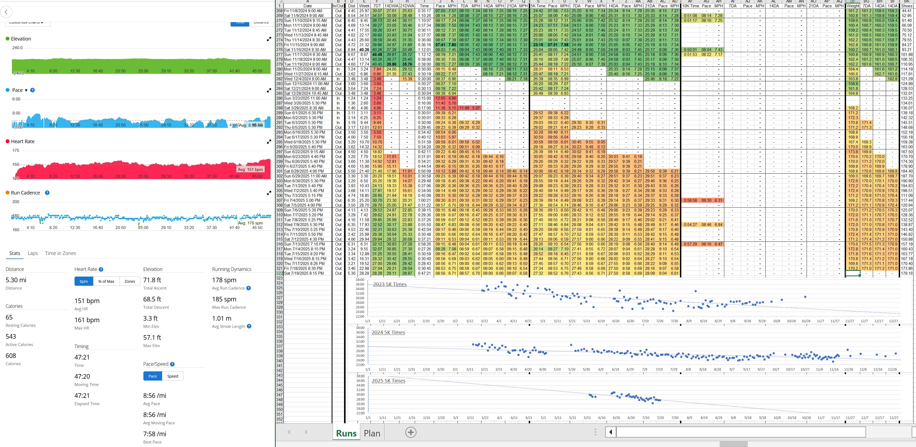
Task: Click the orange Run Cadence legend dot
Action: coord(8,193)
